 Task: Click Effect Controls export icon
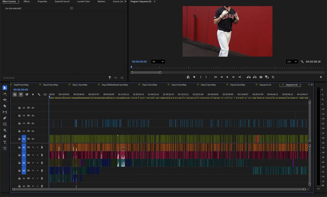(x=122, y=78)
